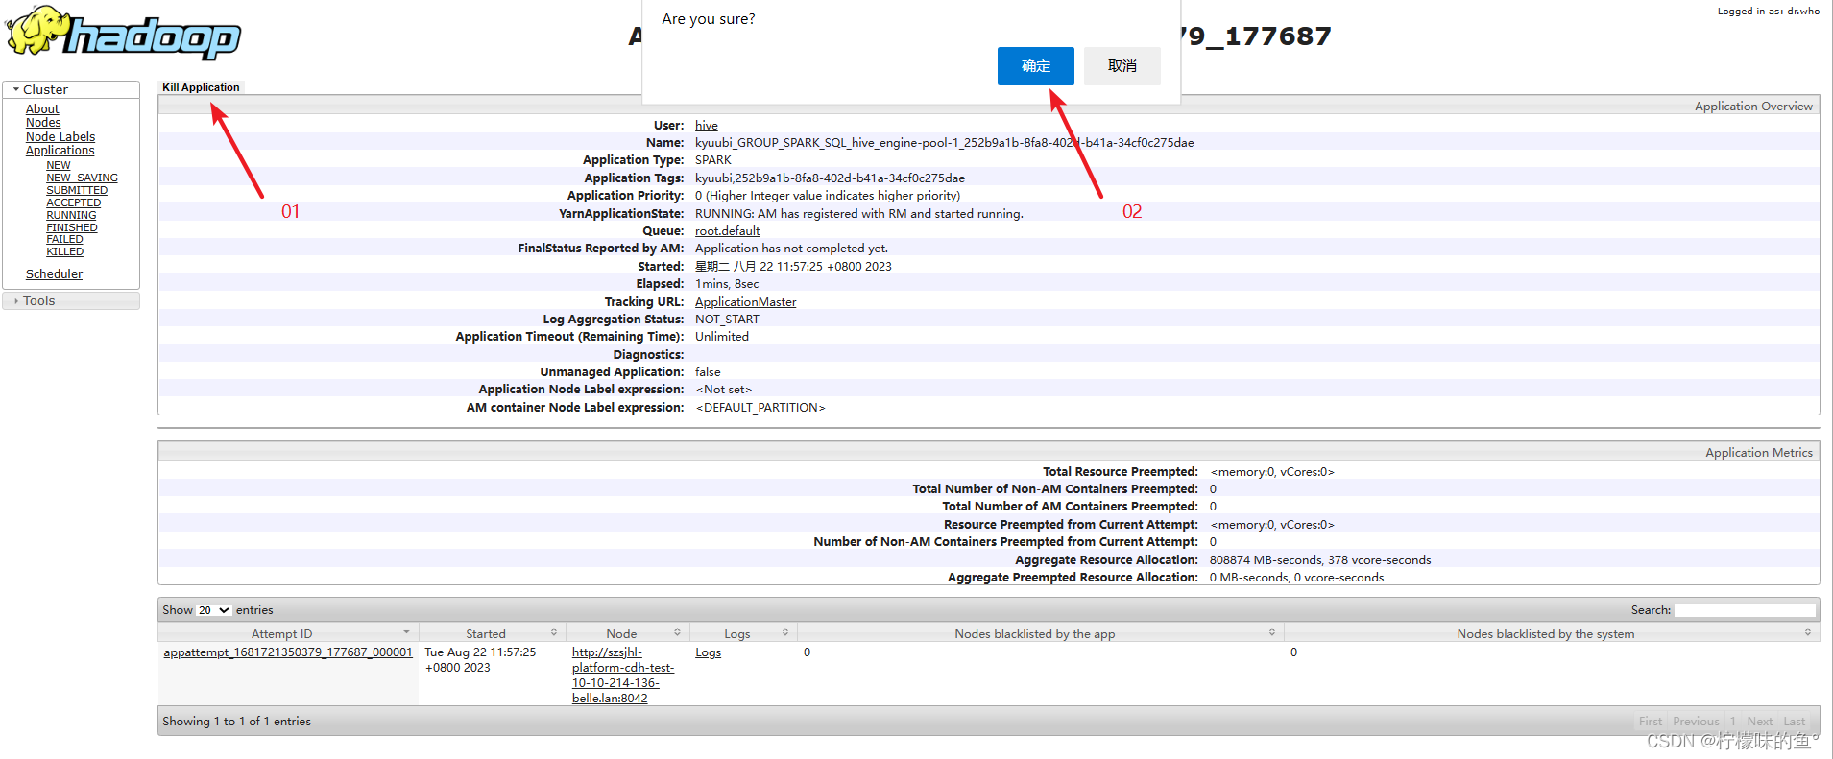Open the Nodes link in sidebar
The width and height of the screenshot is (1833, 759).
[x=43, y=123]
